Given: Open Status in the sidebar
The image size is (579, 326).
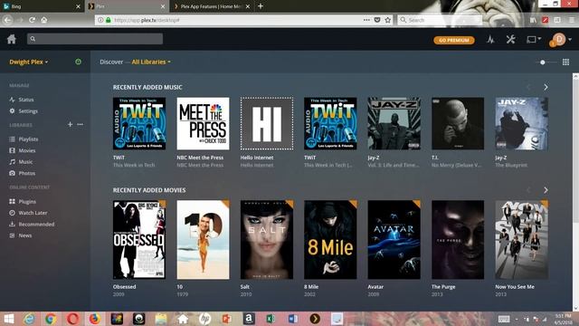Looking at the screenshot, I should [x=26, y=100].
